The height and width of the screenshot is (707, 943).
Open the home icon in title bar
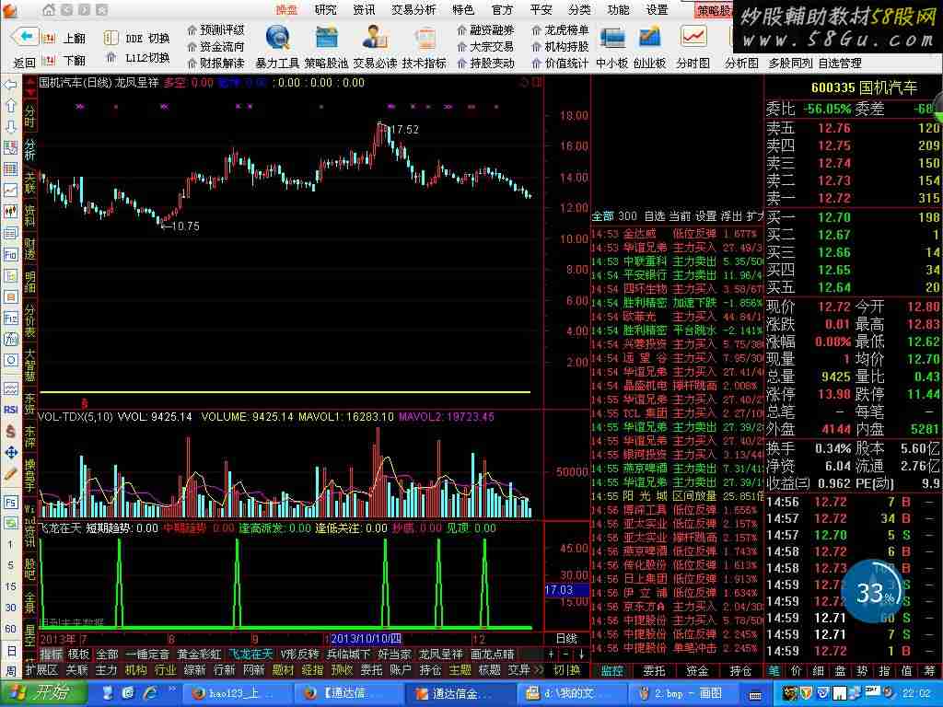point(50,9)
